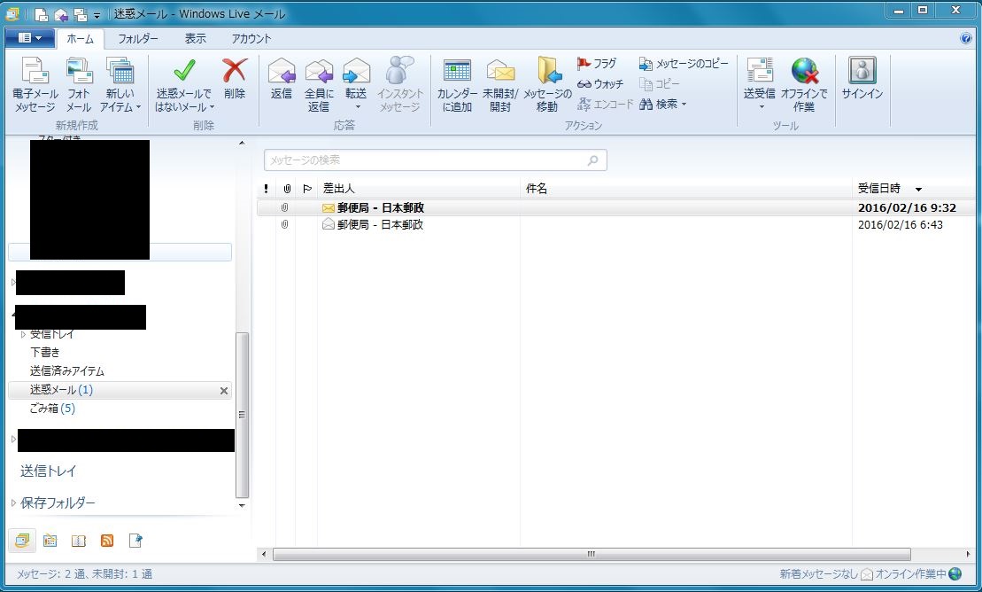Switch to Contacts view shortcut icon
982x592 pixels.
[78, 541]
